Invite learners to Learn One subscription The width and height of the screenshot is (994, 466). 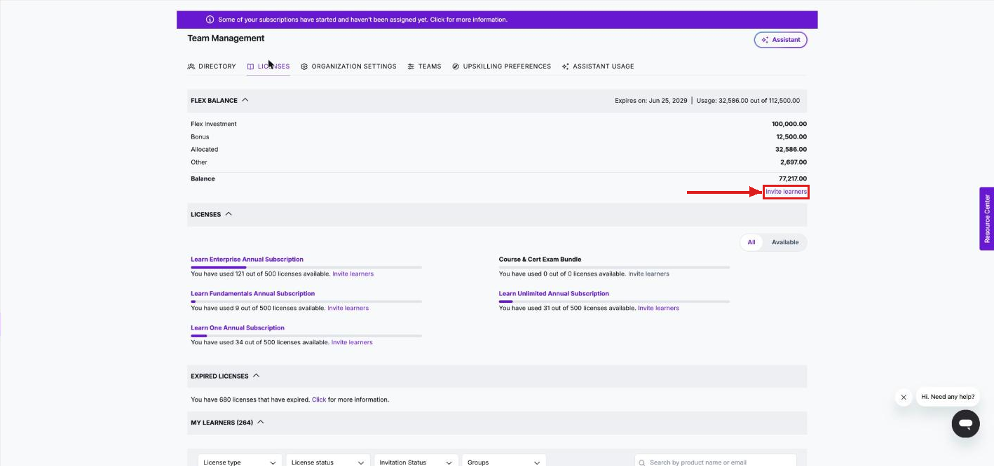(x=352, y=342)
